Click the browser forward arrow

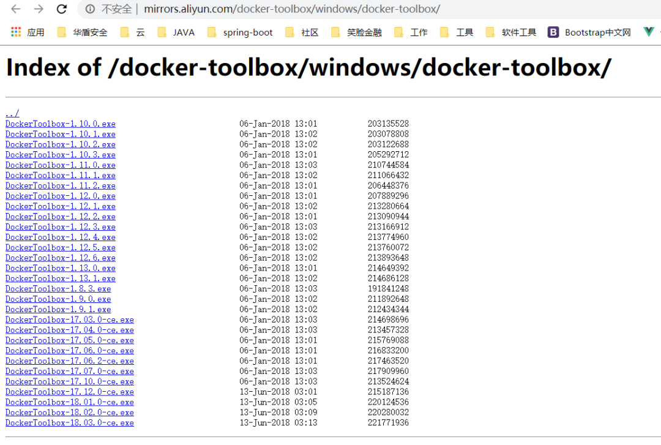[x=39, y=9]
